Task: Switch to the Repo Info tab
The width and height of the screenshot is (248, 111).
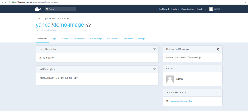Action: point(42,39)
